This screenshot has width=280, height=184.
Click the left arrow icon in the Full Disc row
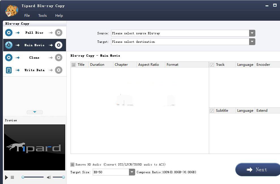18,33
